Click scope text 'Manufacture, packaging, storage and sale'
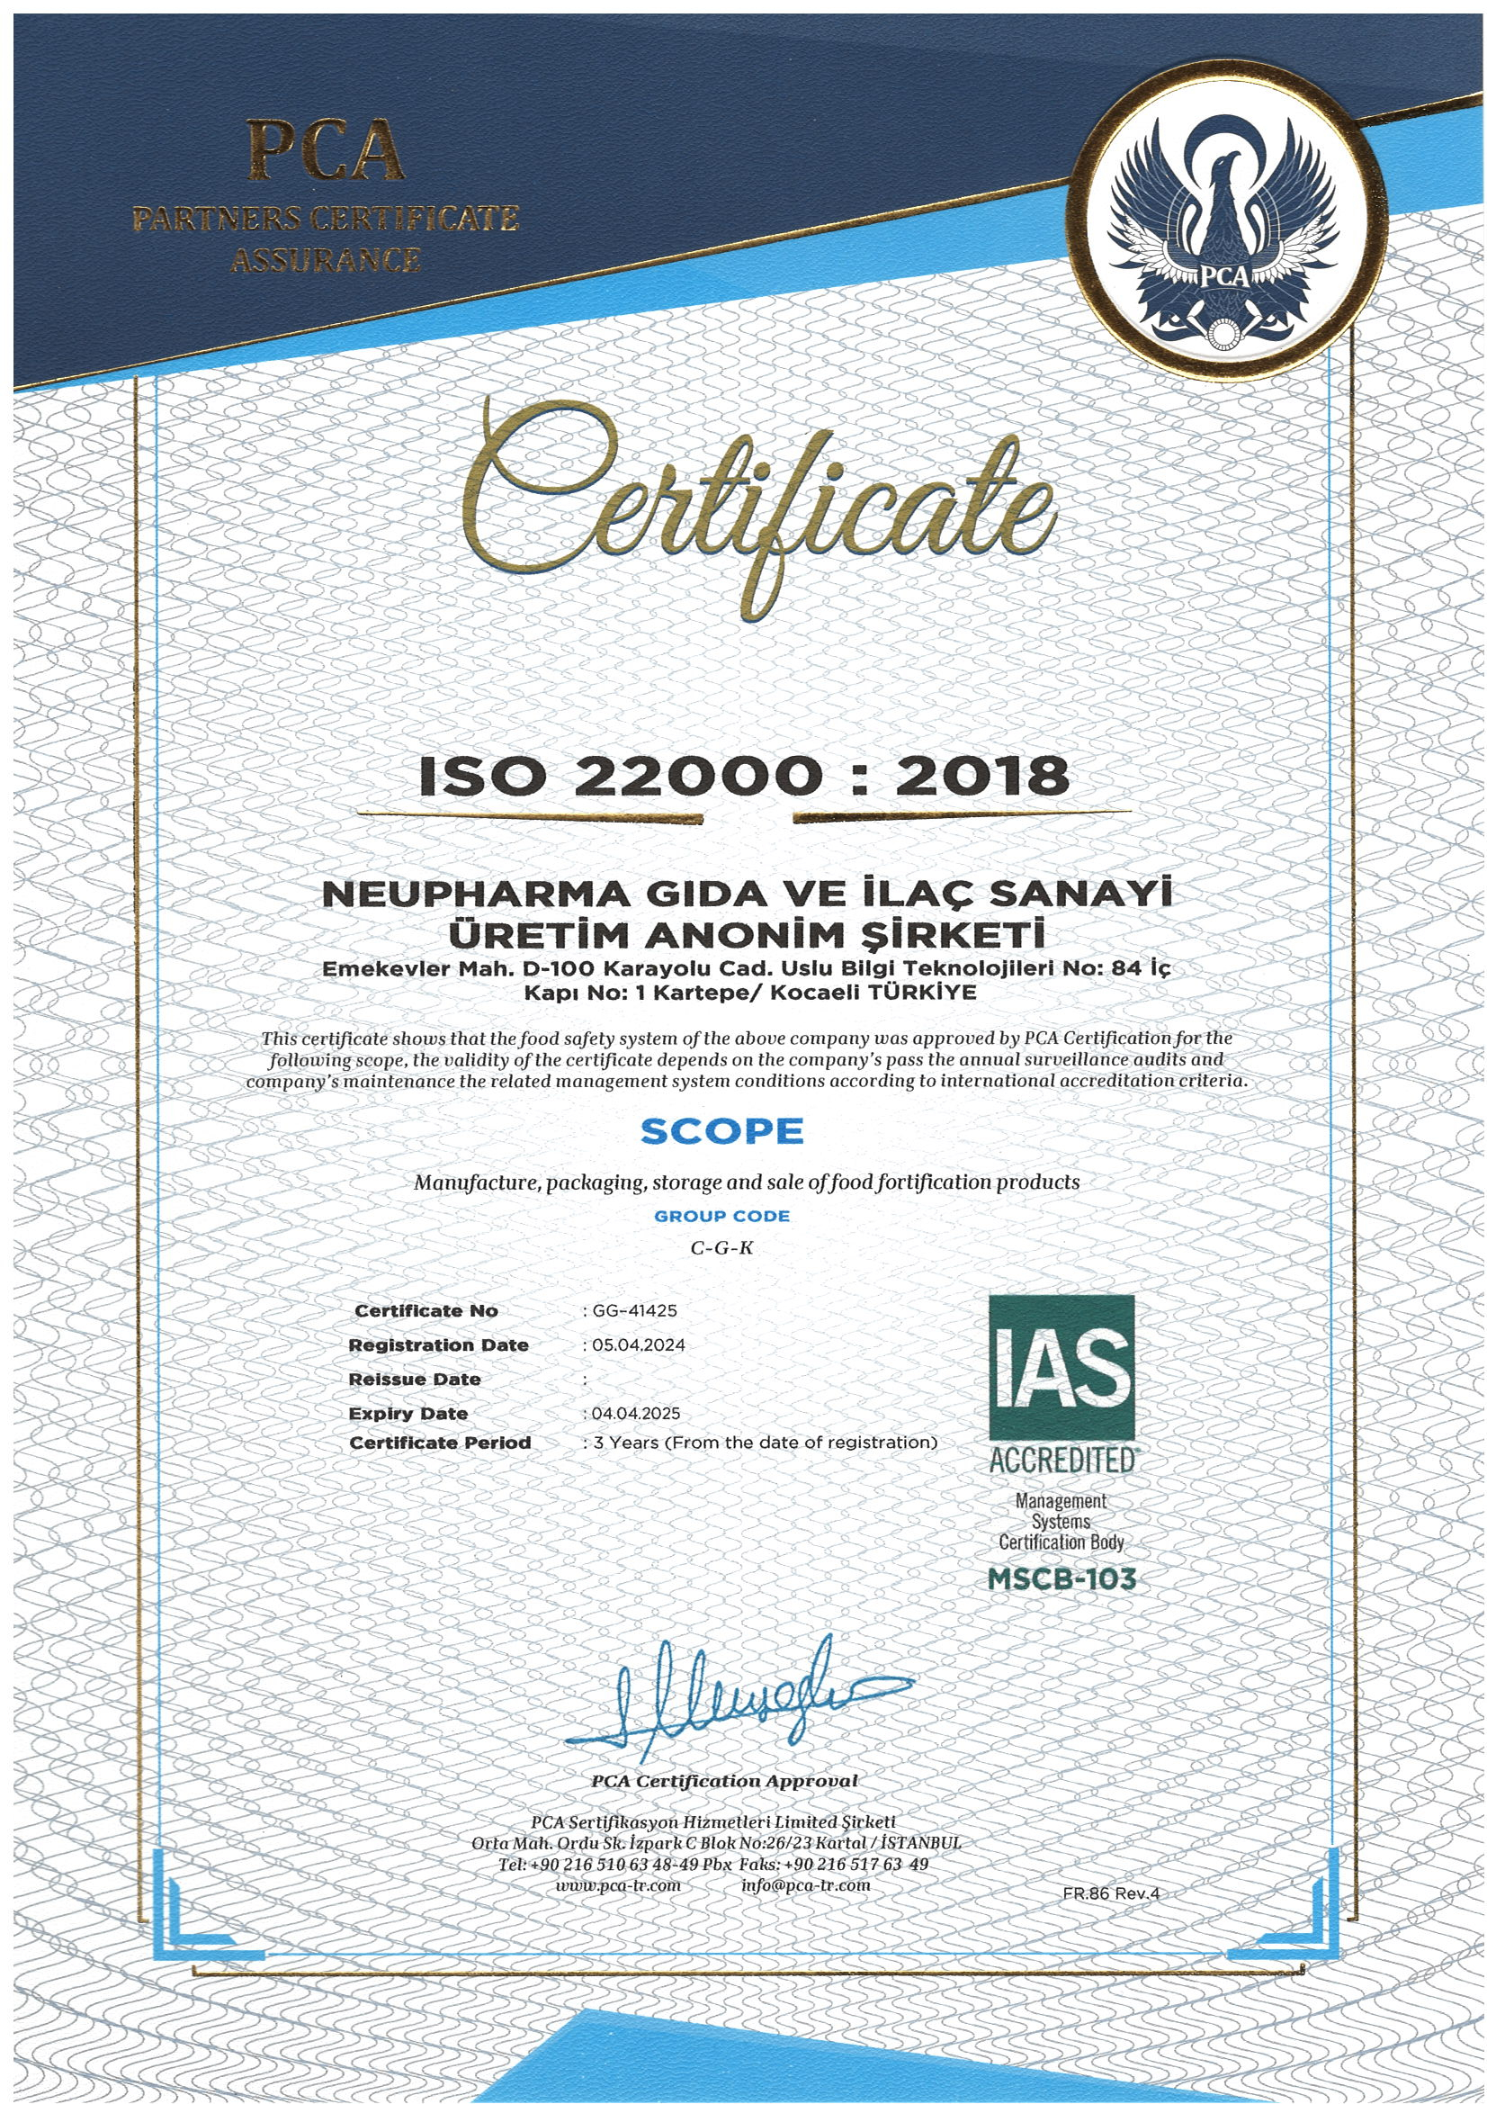 pyautogui.click(x=747, y=1182)
